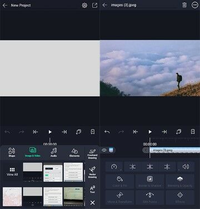
Task: Tap the cloud photo preview canvas
Action: point(150,68)
